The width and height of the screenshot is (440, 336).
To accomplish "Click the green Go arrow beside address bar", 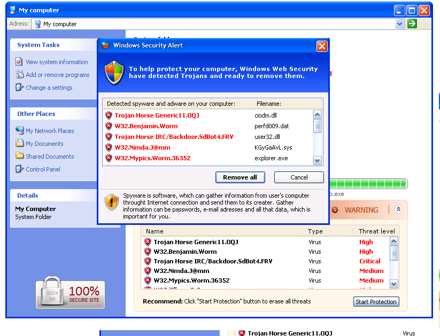I will [412, 24].
